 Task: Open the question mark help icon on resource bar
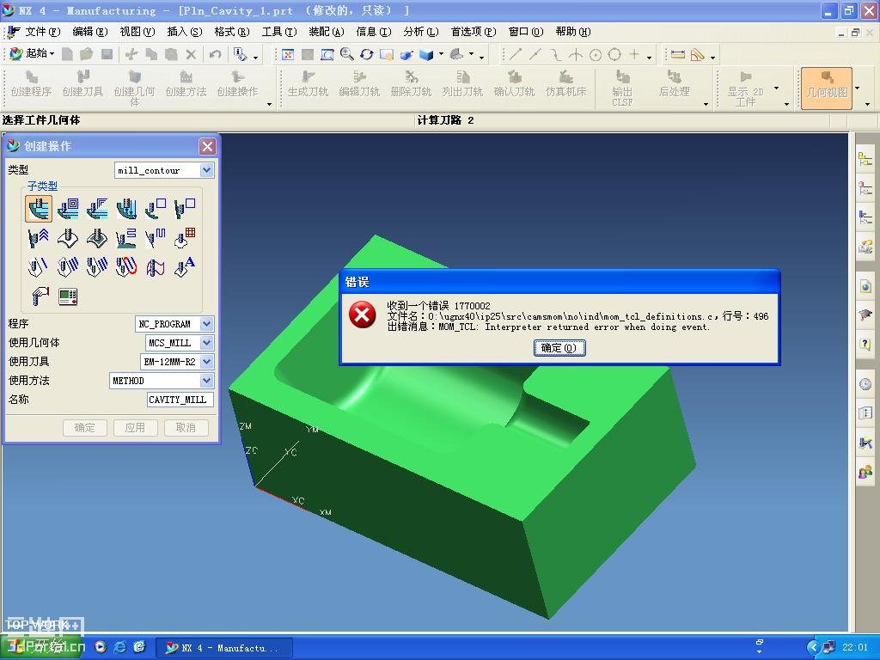[x=865, y=344]
